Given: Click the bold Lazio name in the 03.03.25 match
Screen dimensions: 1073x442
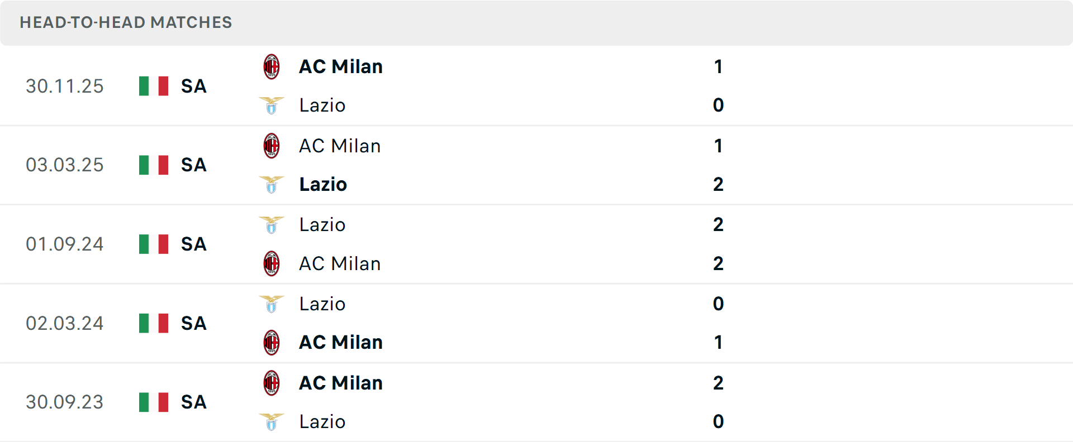Looking at the screenshot, I should [x=322, y=184].
